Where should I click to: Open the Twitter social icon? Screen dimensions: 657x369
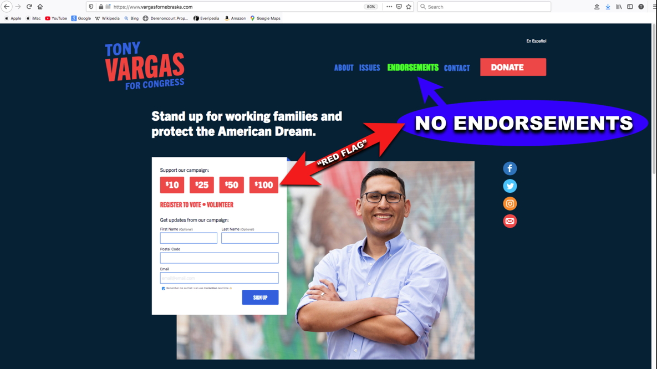510,186
